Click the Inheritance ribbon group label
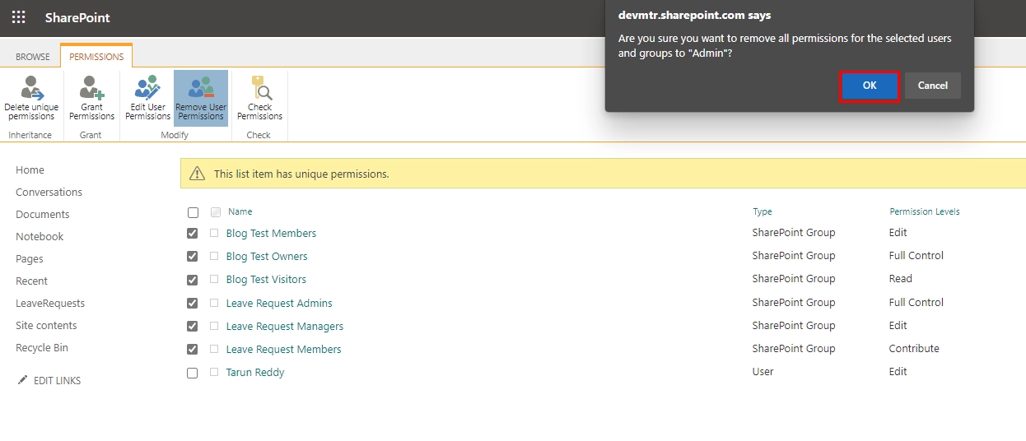This screenshot has height=441, width=1026. (30, 135)
